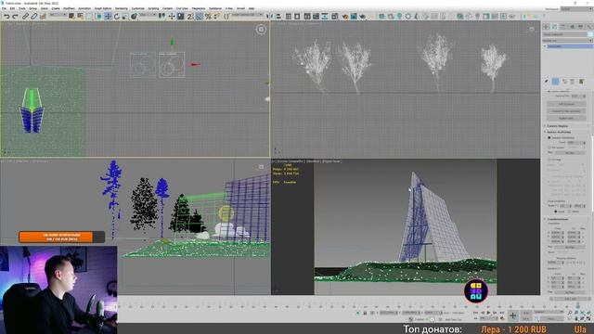Screen dimensions: 594x334
Task: Activate the Select and Manipulate tool
Action: tap(172, 17)
